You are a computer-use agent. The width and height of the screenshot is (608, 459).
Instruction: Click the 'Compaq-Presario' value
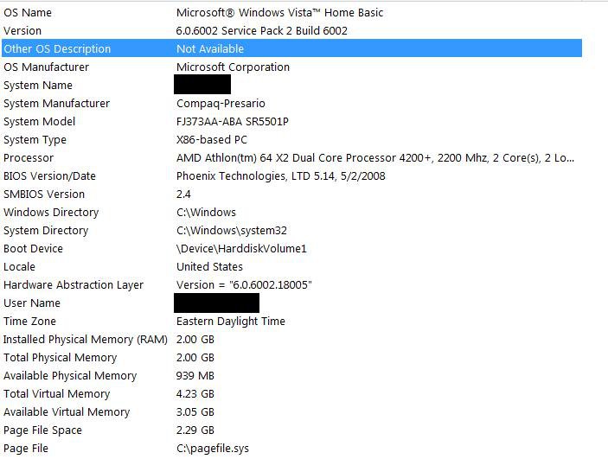click(x=221, y=104)
